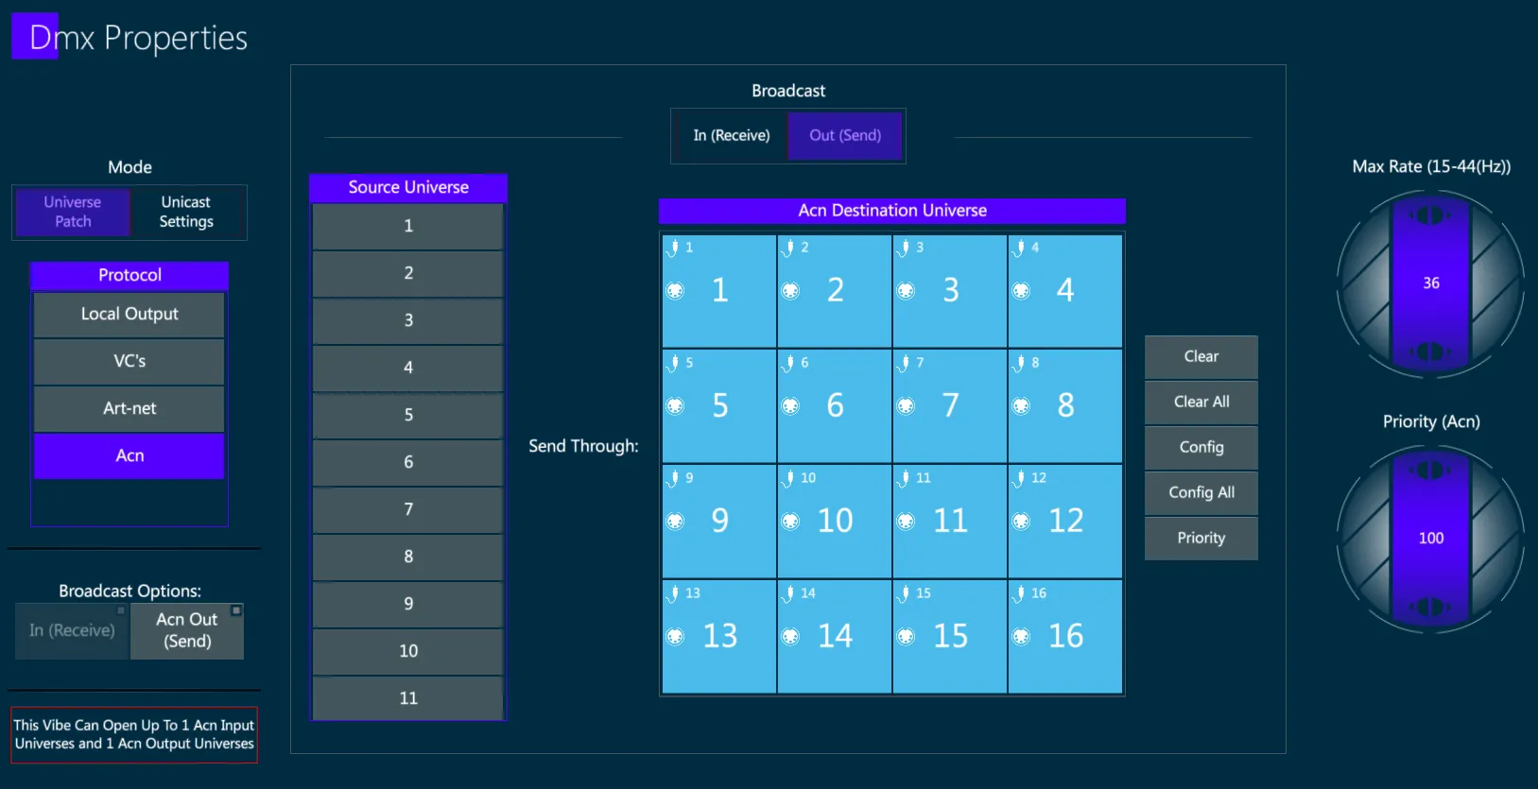Viewport: 1538px width, 789px height.
Task: Click the DMX connector icon in destination tile 9
Action: 675,522
